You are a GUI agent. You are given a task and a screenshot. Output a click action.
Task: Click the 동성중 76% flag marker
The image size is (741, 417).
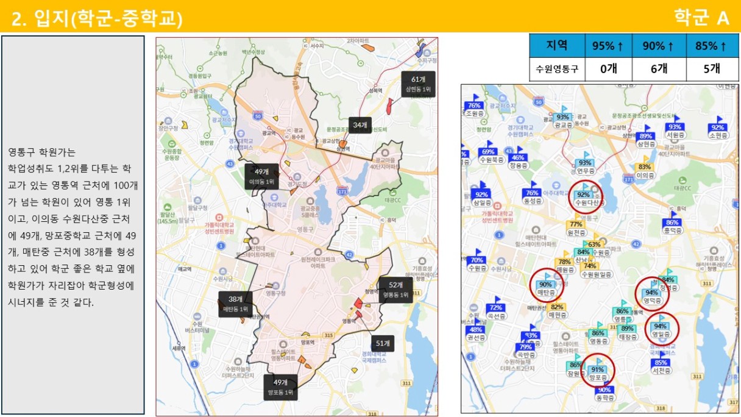click(x=532, y=193)
